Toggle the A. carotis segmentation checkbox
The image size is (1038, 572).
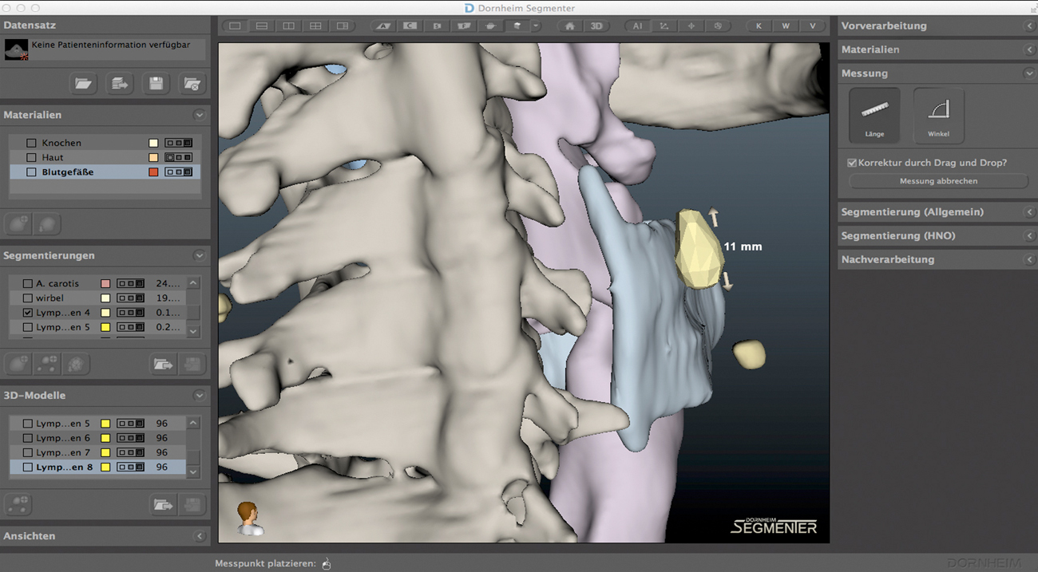[28, 284]
